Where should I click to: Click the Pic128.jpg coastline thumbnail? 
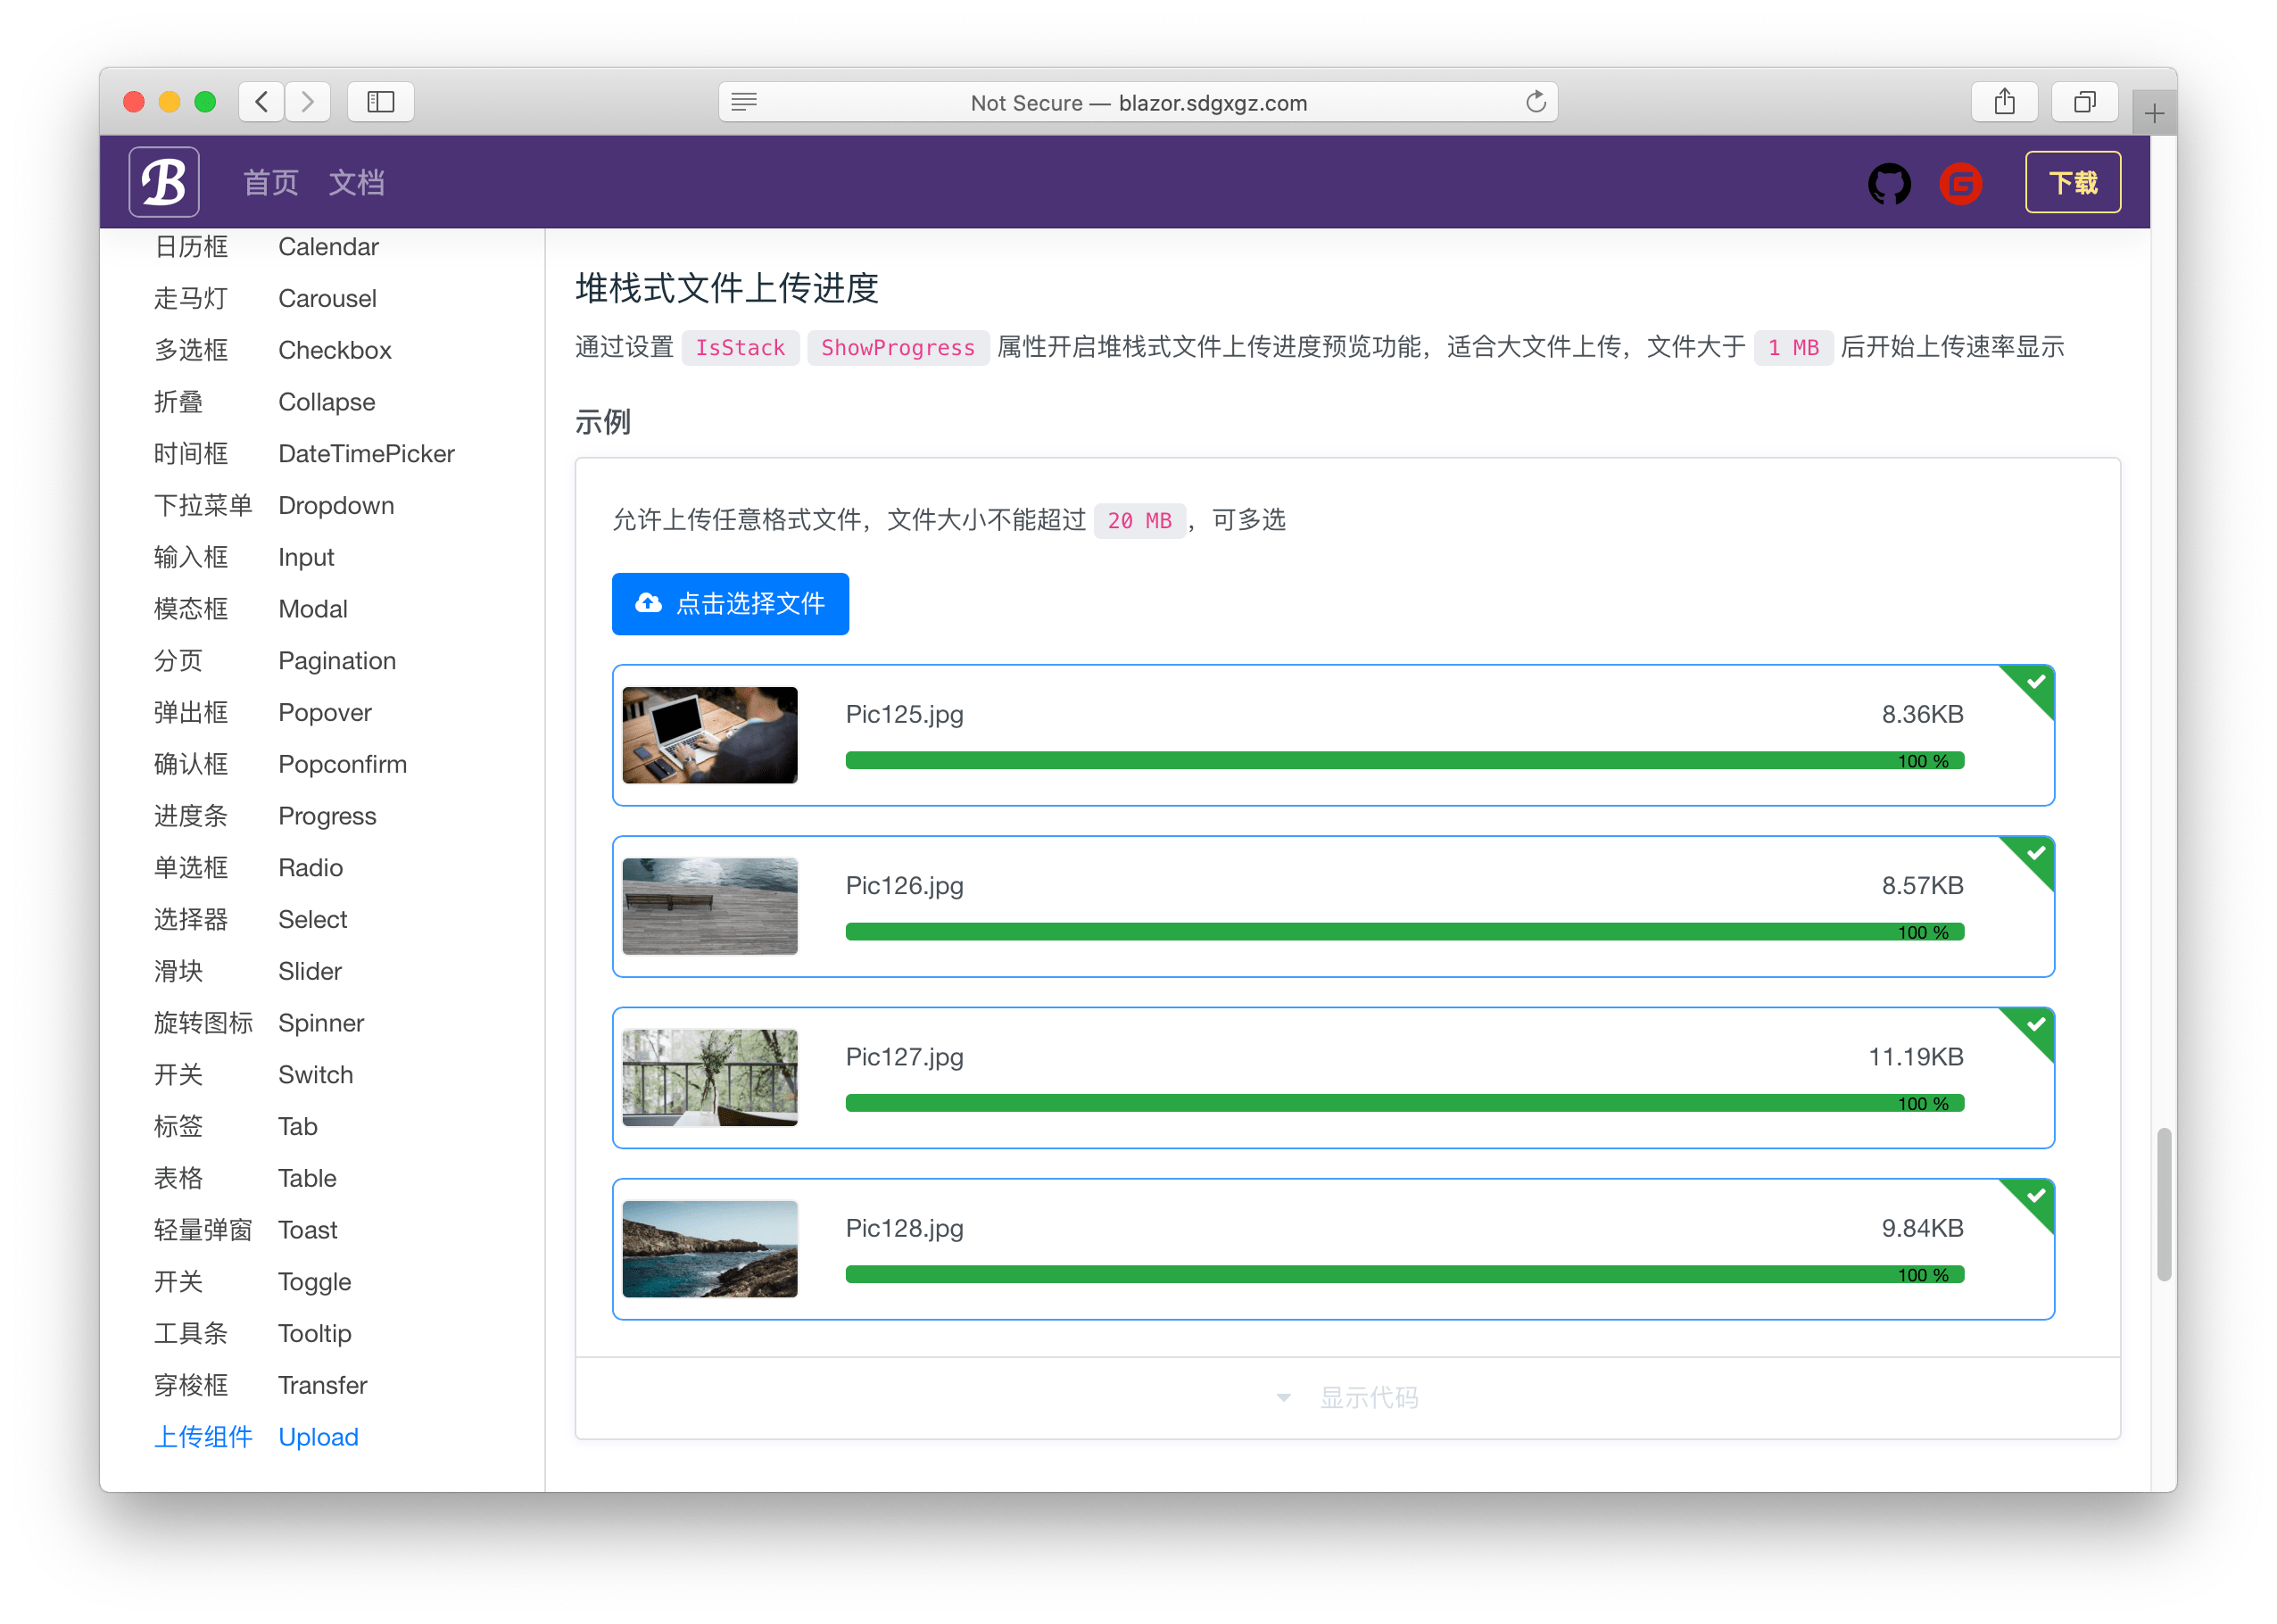(710, 1249)
